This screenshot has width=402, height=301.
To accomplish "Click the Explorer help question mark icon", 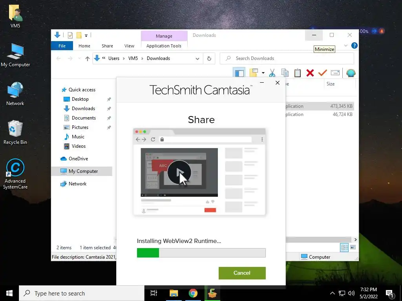I will click(x=354, y=45).
